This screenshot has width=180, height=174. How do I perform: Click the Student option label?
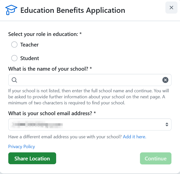[x=30, y=58]
